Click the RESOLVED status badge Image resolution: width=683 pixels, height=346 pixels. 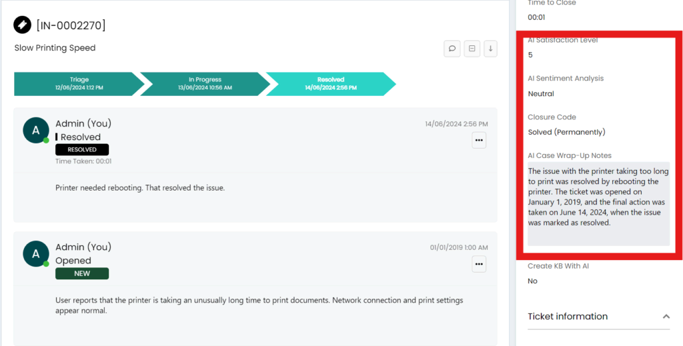click(x=82, y=150)
